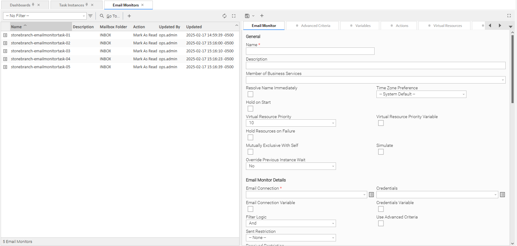Viewport: 517px width, 246px height.
Task: Click the filter funnel icon
Action: tap(90, 16)
